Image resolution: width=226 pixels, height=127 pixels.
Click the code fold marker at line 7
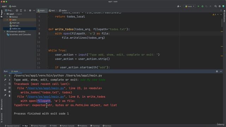point(47,29)
